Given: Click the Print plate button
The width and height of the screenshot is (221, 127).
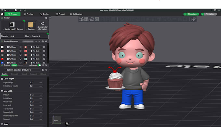Looking at the screenshot, I should coord(210,14).
